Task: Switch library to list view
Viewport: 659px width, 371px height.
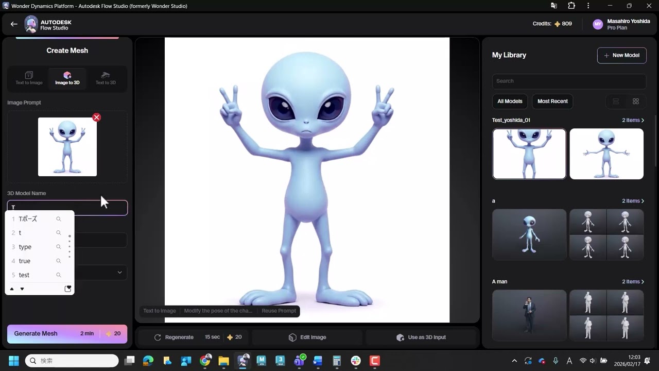Action: pyautogui.click(x=616, y=102)
